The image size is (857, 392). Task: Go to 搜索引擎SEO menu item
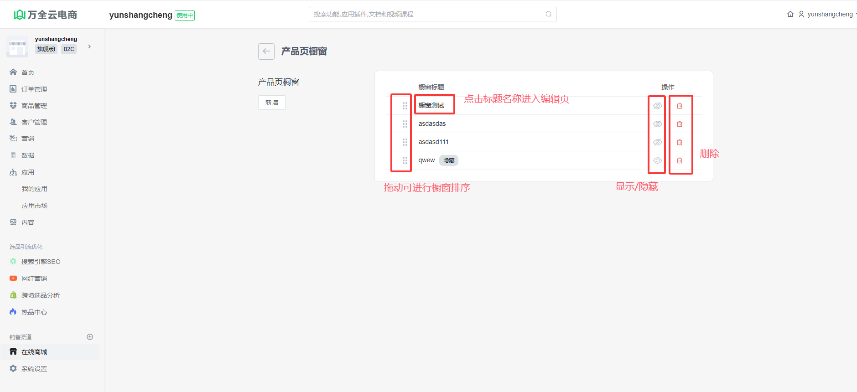pos(41,262)
